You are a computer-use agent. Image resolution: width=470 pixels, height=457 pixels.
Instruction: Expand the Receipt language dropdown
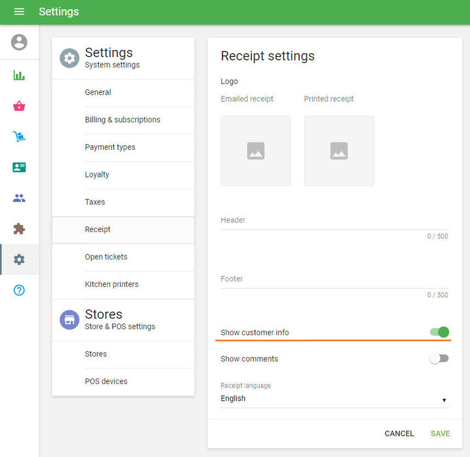(x=334, y=399)
